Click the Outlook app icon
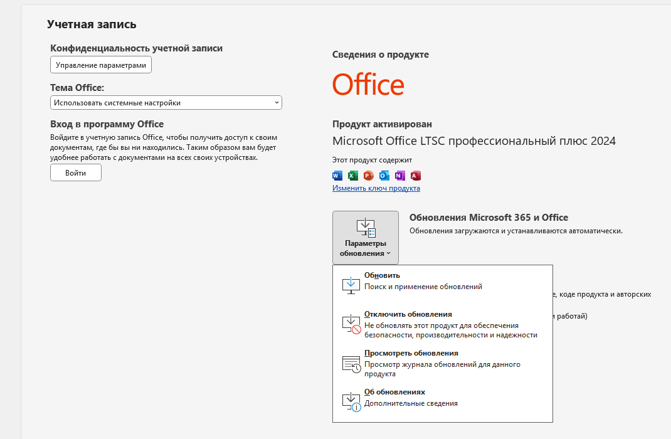This screenshot has height=439, width=671. click(x=384, y=176)
